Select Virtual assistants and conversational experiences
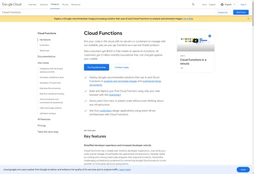 (x=51, y=101)
